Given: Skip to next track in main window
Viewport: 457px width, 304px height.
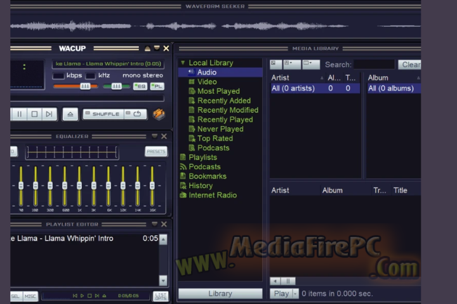Looking at the screenshot, I should click(x=50, y=114).
